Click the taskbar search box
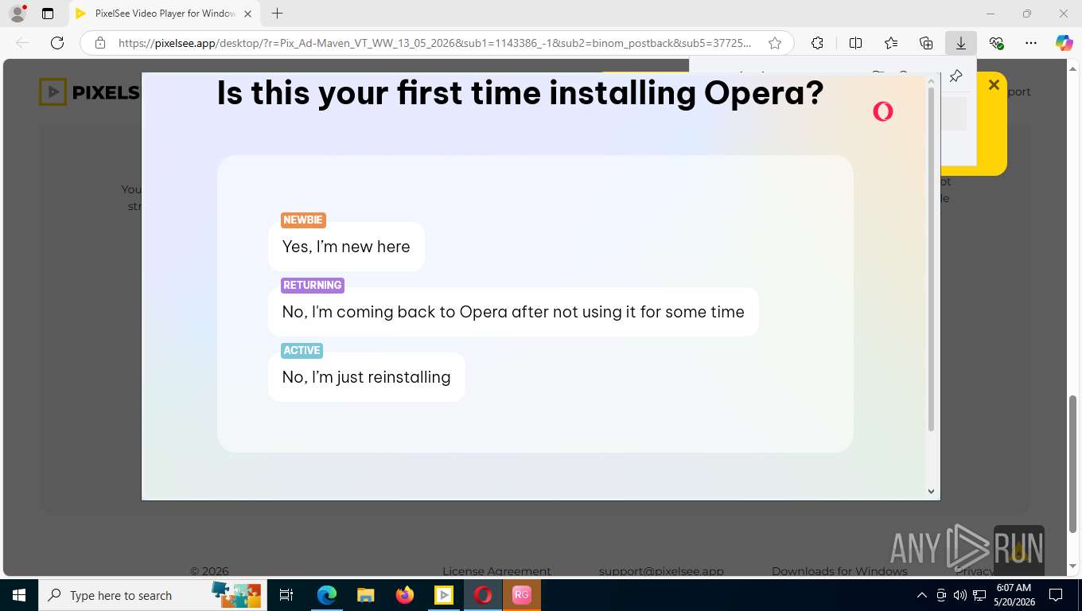1082x611 pixels. [151, 595]
